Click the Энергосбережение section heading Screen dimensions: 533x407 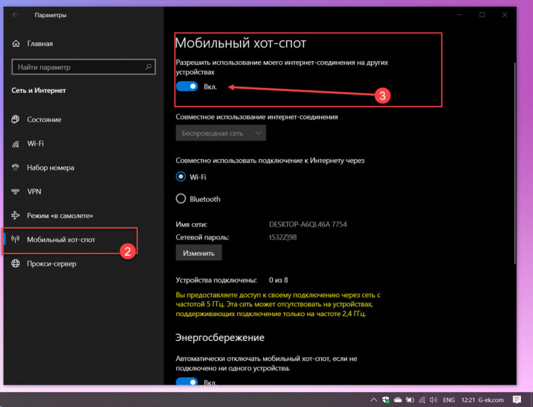pyautogui.click(x=220, y=337)
